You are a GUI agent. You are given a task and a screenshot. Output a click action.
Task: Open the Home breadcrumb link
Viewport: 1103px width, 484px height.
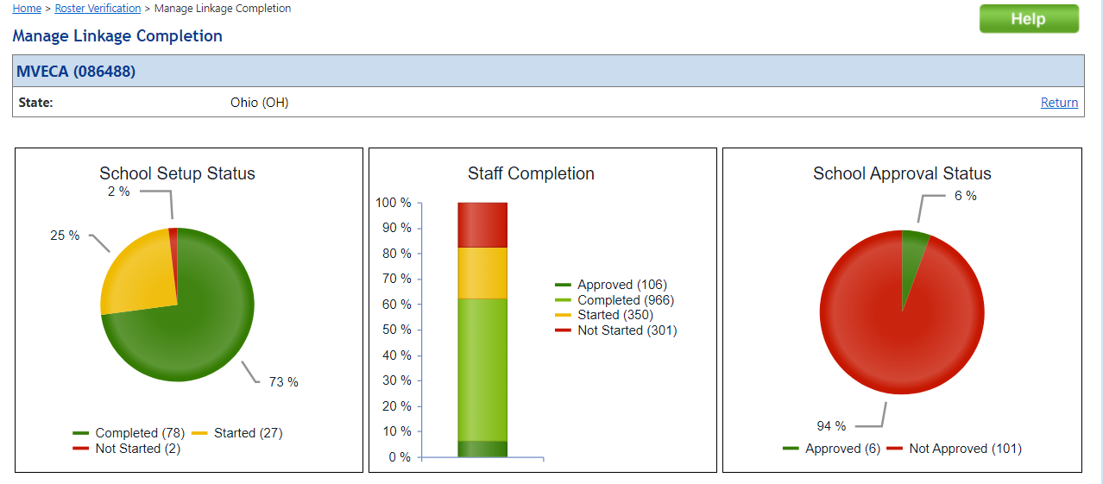pyautogui.click(x=27, y=9)
